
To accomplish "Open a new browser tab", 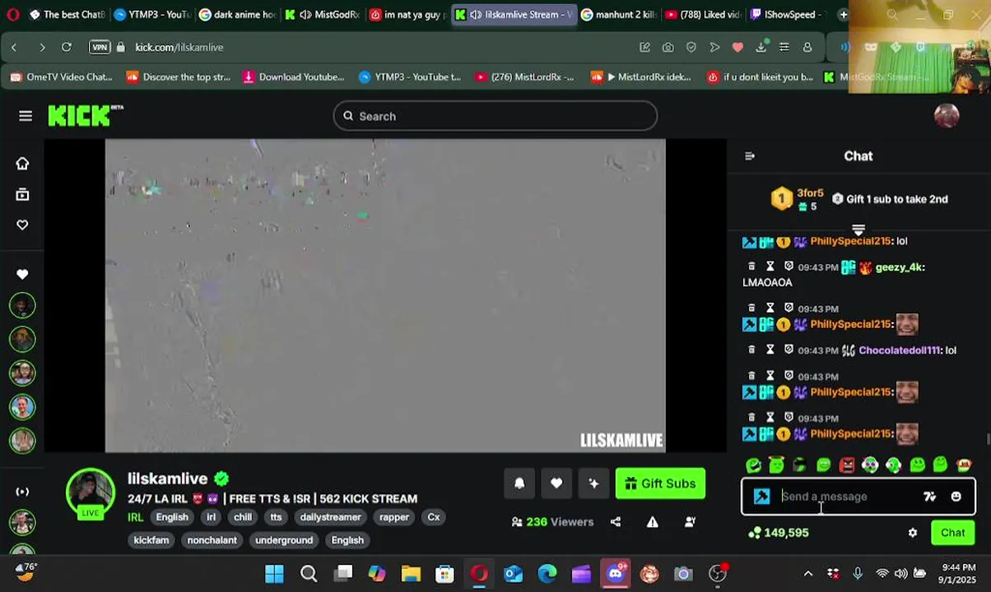I will tap(843, 14).
